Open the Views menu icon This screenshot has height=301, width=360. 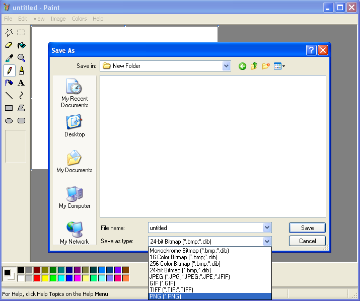point(279,66)
